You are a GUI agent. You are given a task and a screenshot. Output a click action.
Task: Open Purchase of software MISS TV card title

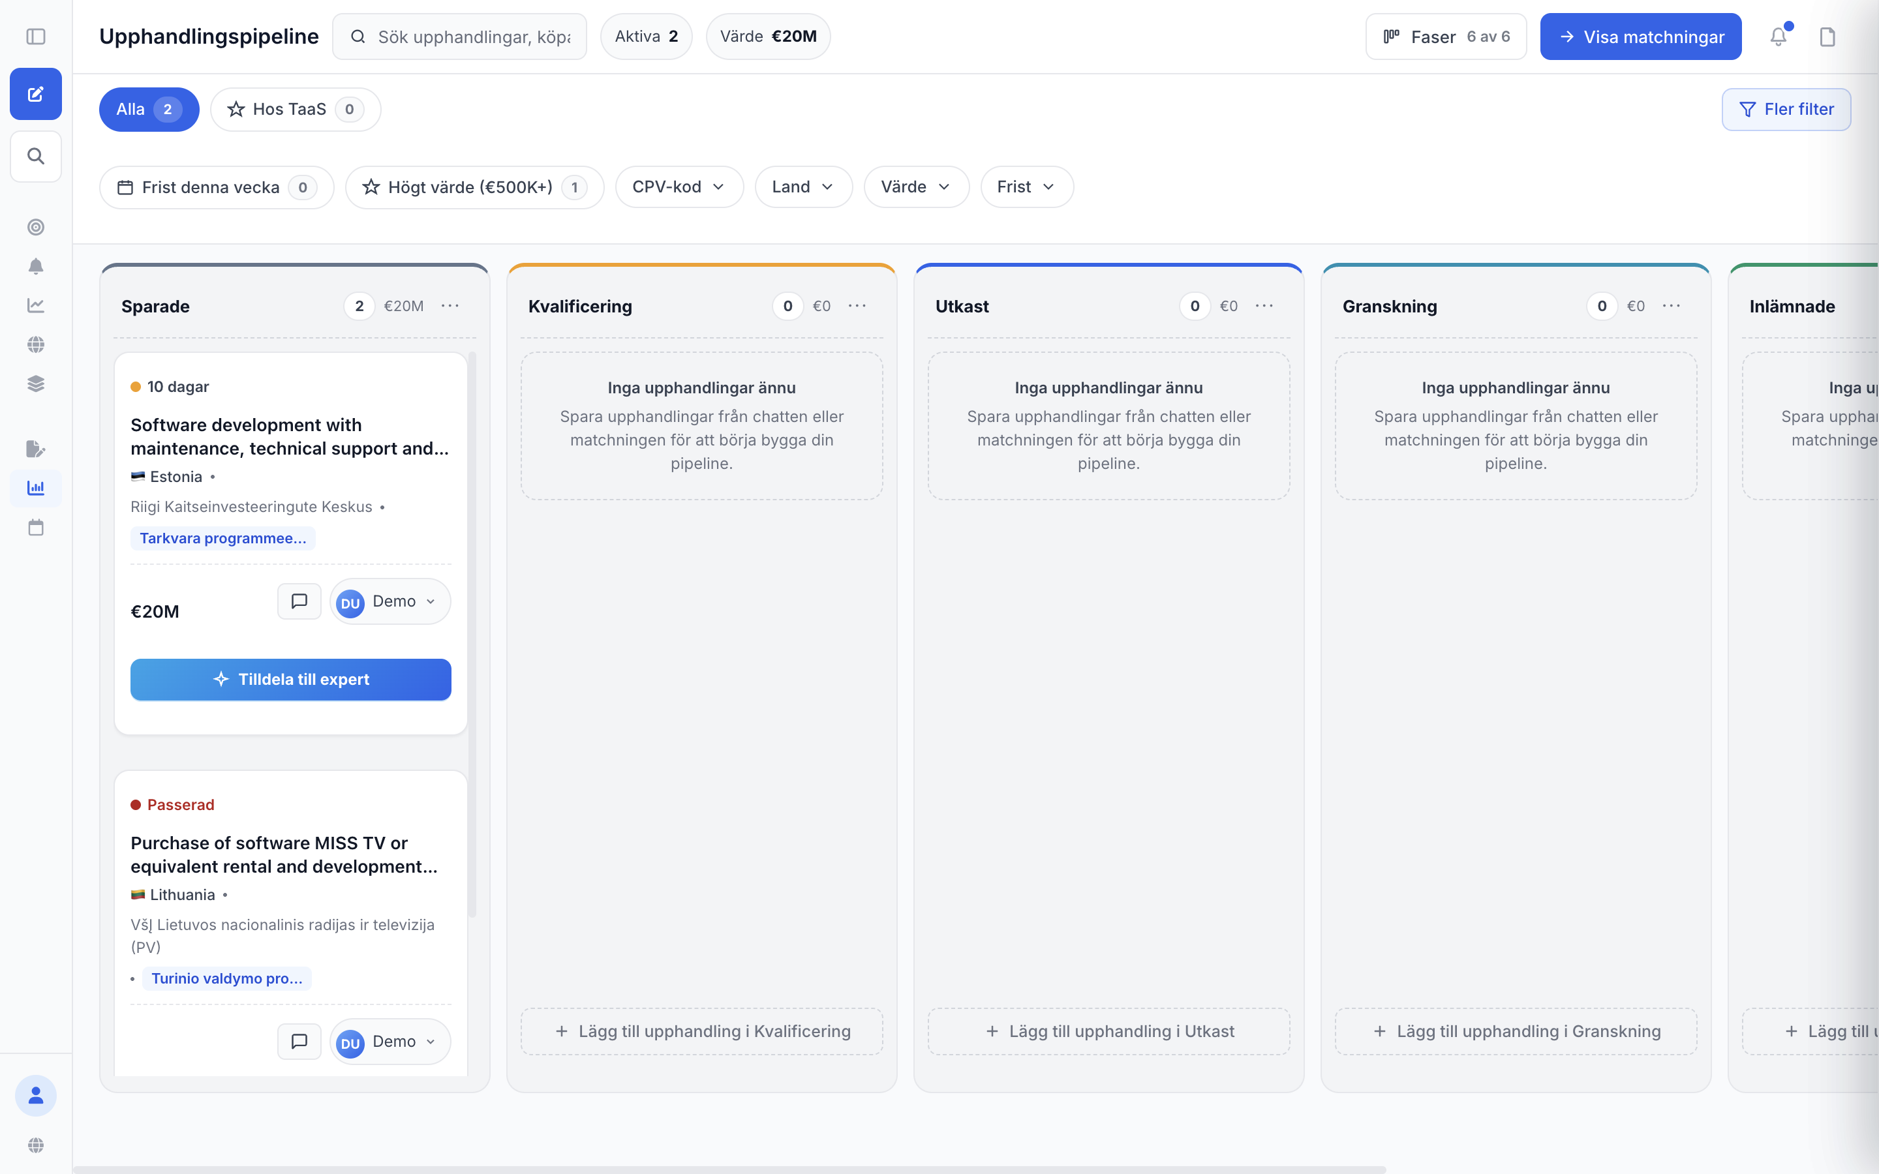(284, 854)
